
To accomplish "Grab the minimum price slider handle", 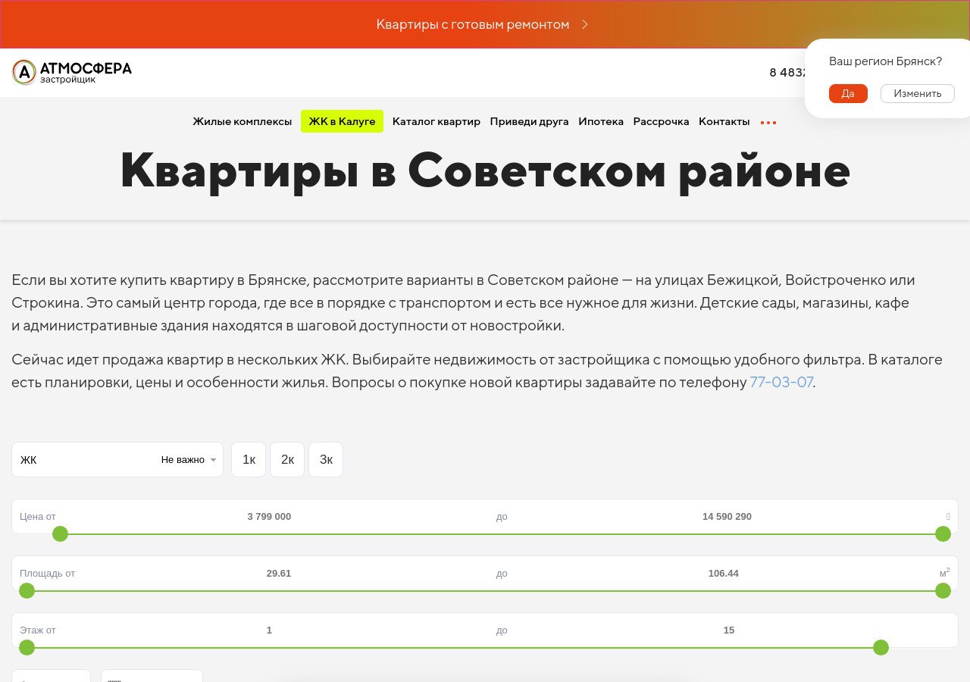I will [61, 534].
